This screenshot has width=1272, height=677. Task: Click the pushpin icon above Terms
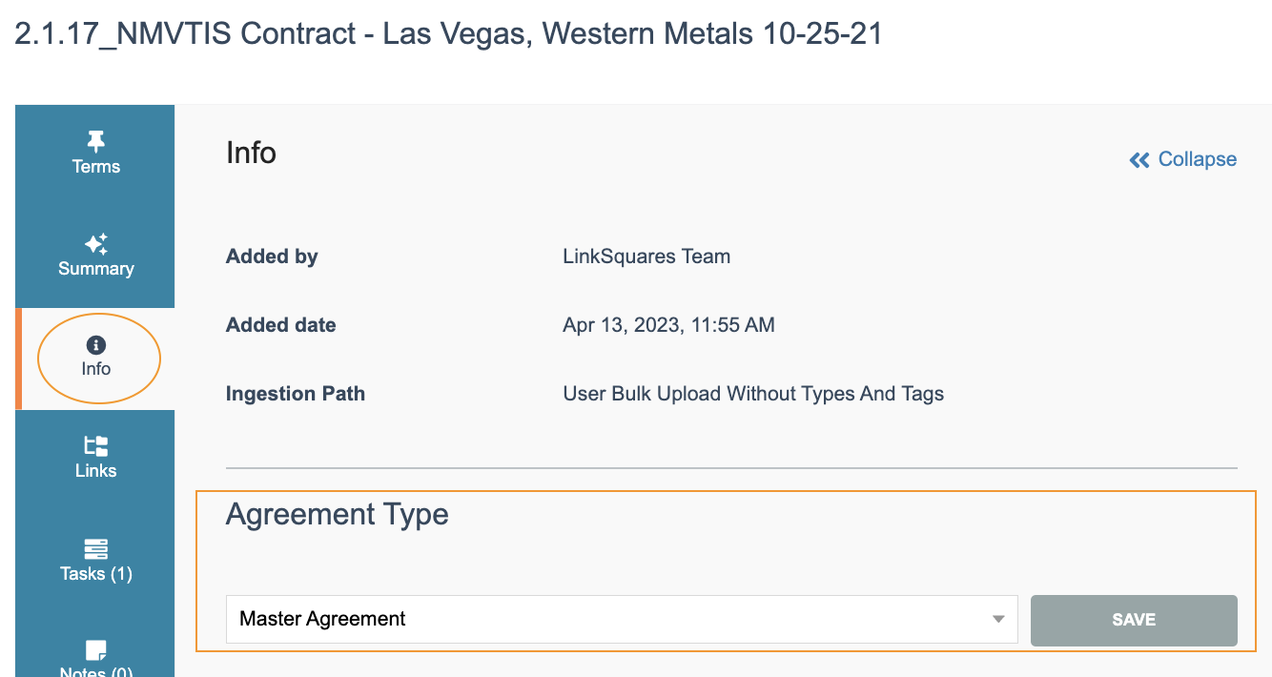click(95, 142)
